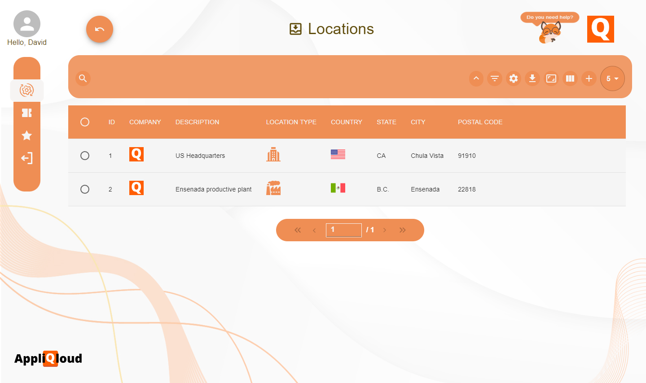Select the radio button for Ensenada productive plant
646x383 pixels.
click(85, 189)
